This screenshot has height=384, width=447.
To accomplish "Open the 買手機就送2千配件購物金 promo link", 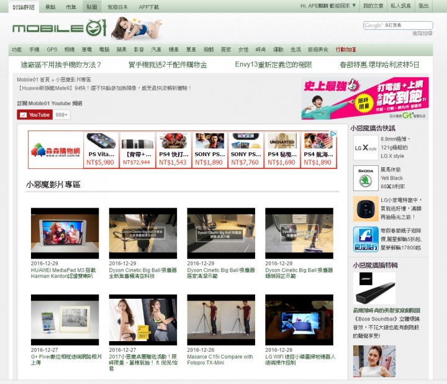I will point(168,65).
